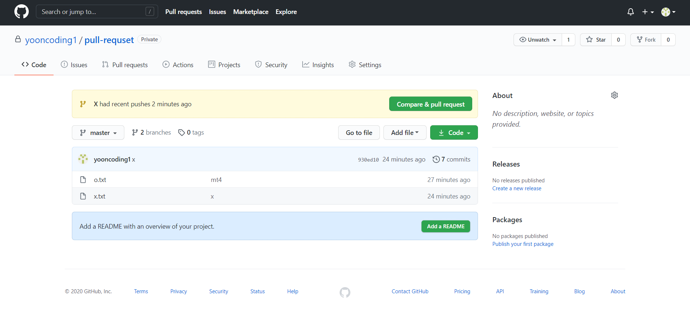Click Add a README button
Screen dimensions: 690x332
[x=446, y=226]
